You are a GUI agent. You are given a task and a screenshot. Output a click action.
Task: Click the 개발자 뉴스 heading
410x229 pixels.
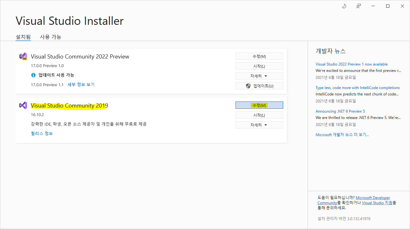331,51
